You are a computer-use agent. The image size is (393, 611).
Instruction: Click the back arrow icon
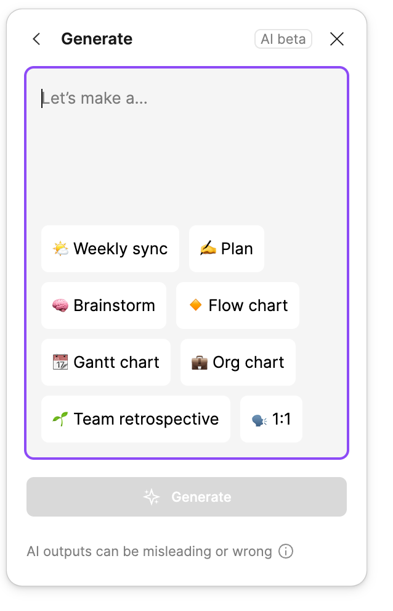(x=36, y=39)
